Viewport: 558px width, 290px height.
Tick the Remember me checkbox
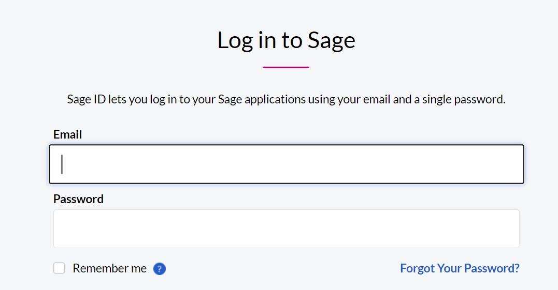[60, 268]
